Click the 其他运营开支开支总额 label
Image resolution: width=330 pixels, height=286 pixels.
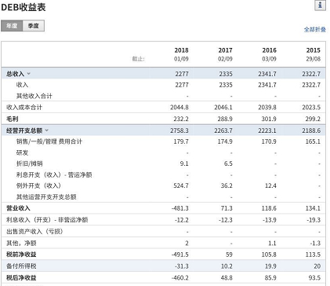point(46,196)
